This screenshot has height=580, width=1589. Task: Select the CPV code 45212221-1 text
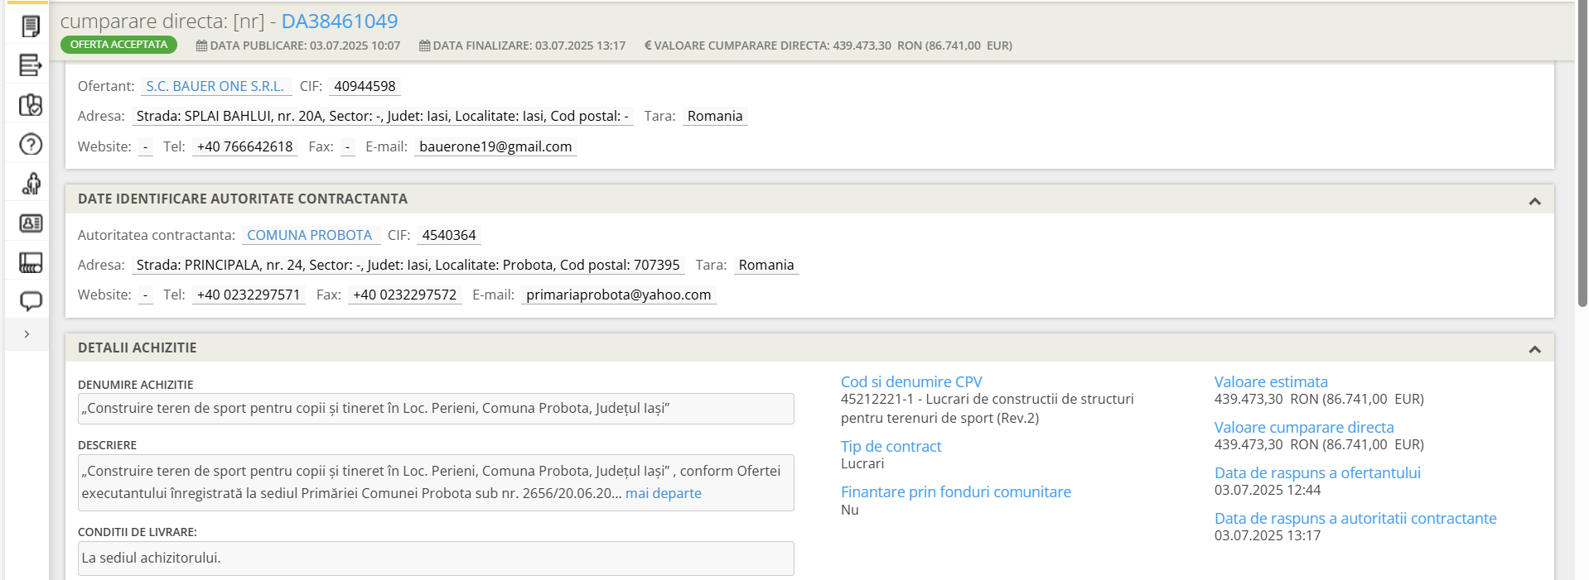click(x=988, y=409)
